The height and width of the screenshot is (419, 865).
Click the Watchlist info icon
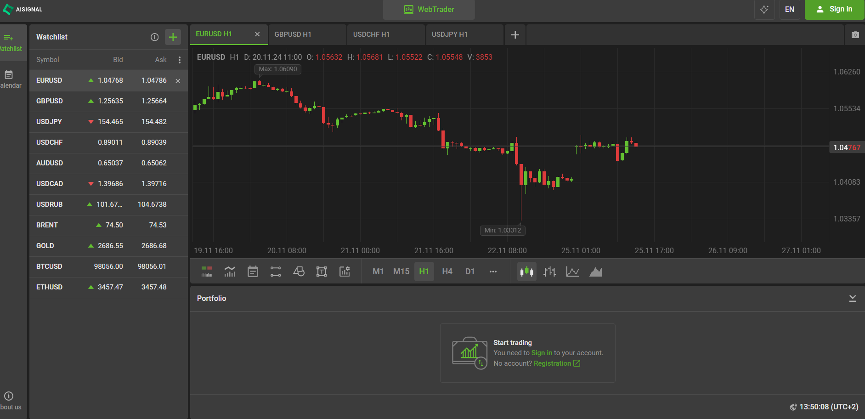(x=155, y=37)
